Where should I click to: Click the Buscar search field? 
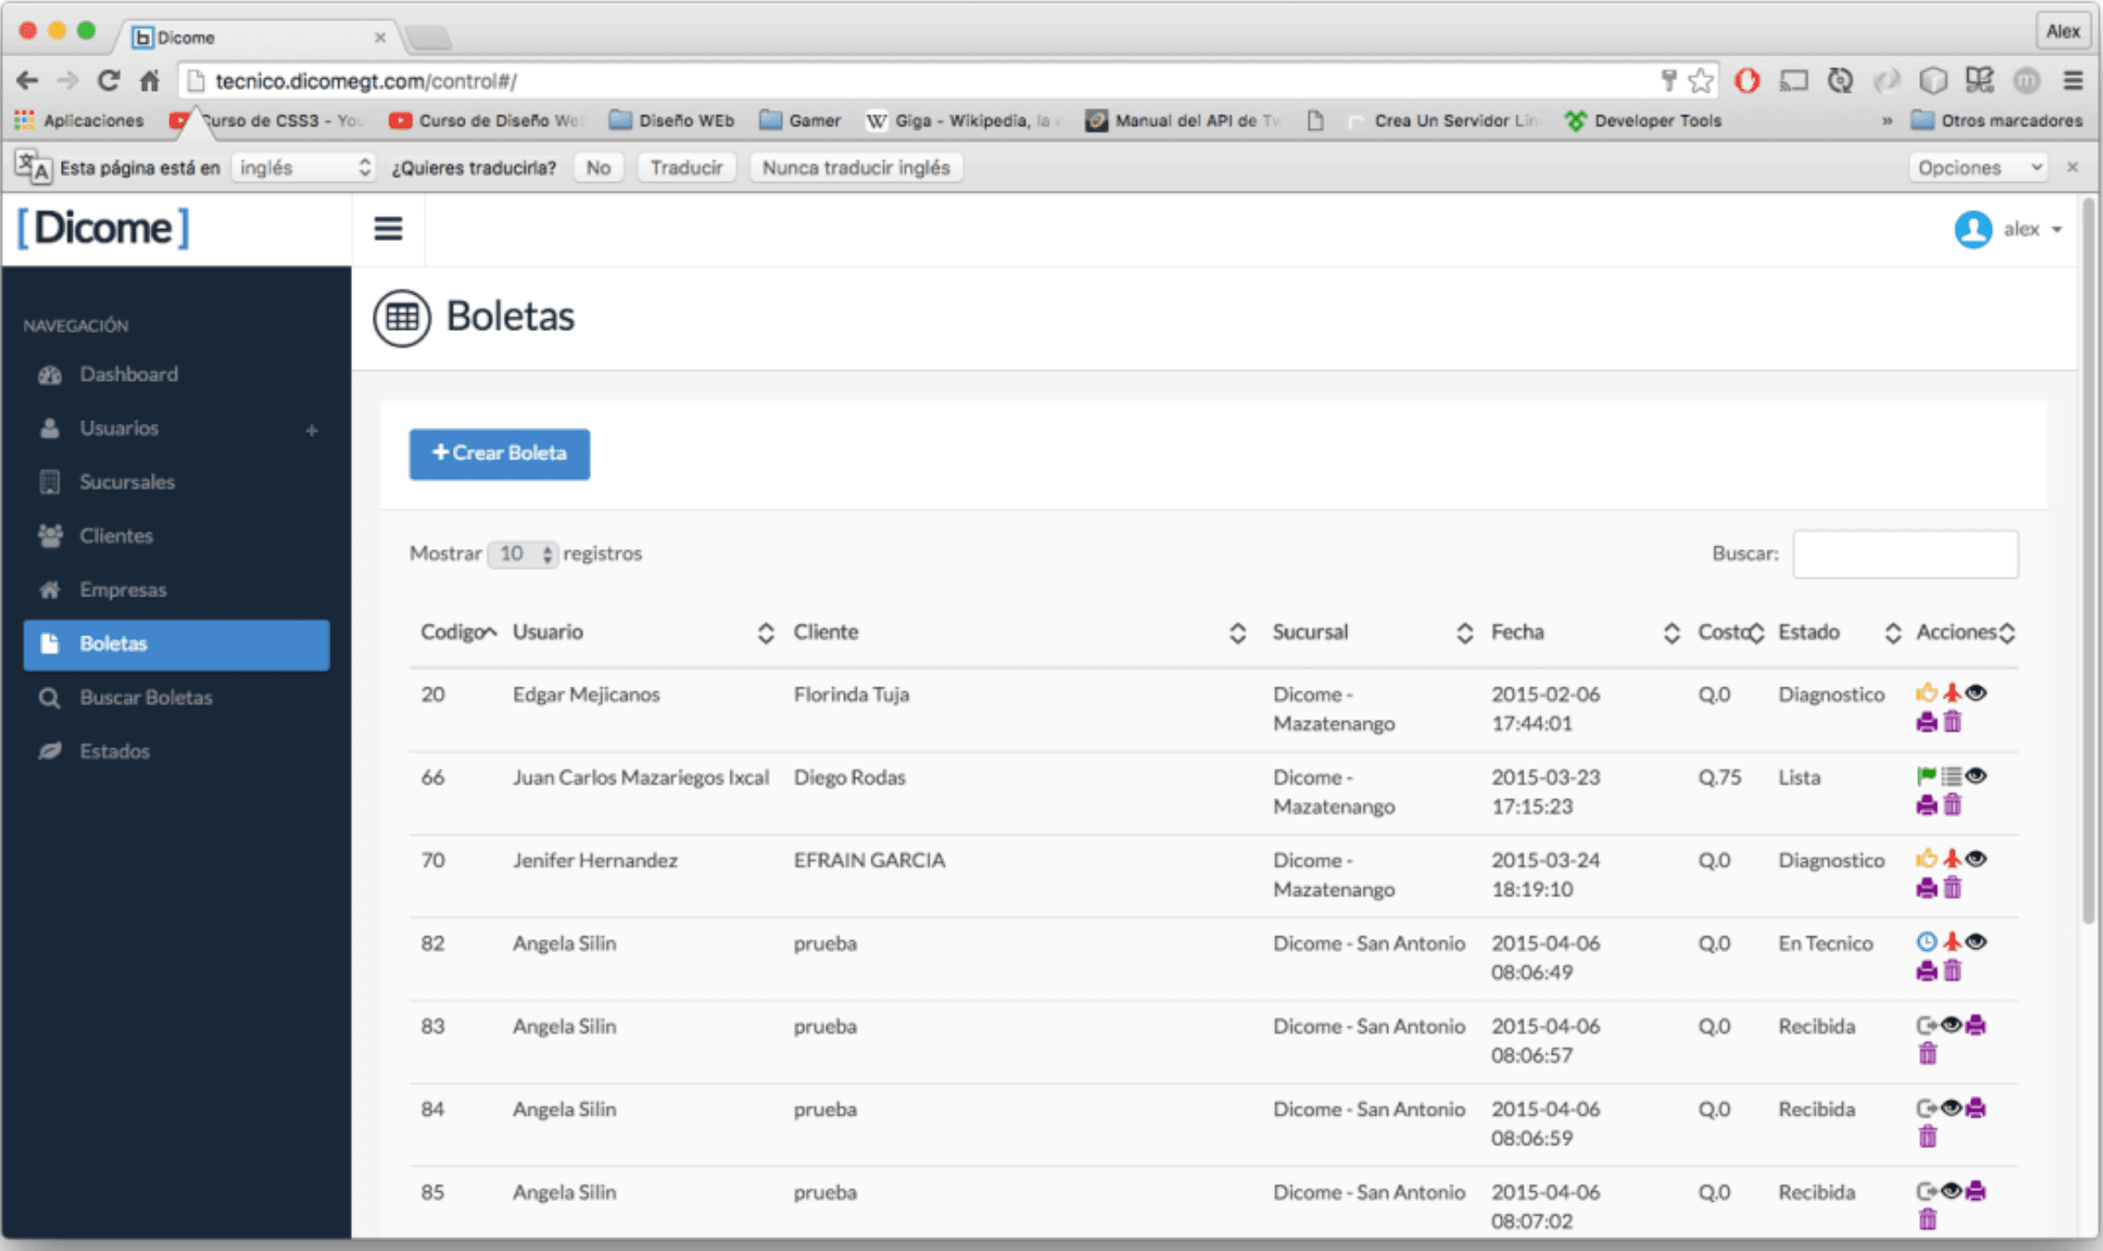[1906, 554]
